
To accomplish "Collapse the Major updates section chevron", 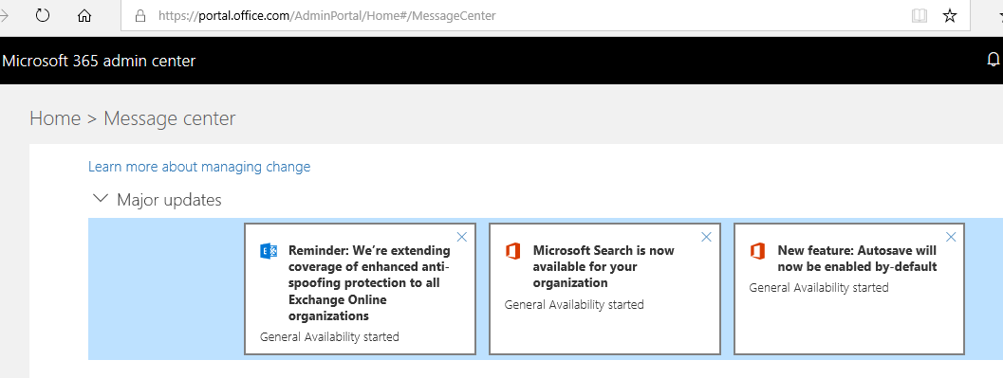I will pyautogui.click(x=101, y=199).
